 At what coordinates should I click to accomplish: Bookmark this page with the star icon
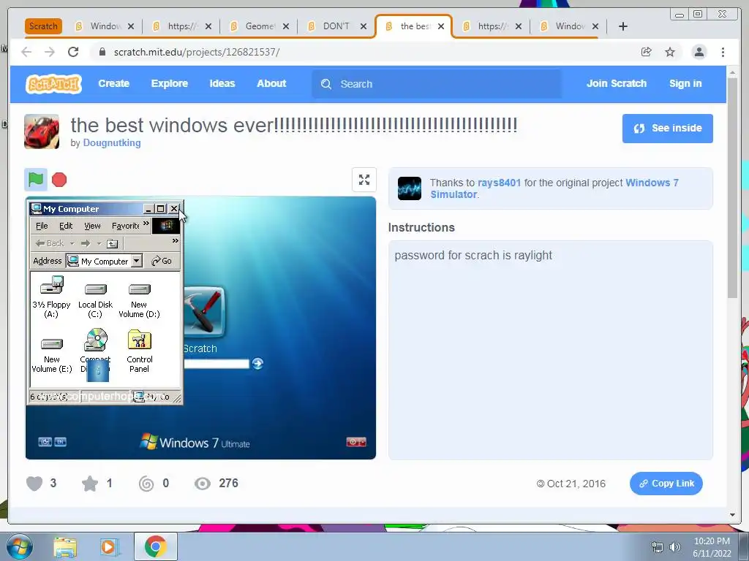(x=670, y=52)
